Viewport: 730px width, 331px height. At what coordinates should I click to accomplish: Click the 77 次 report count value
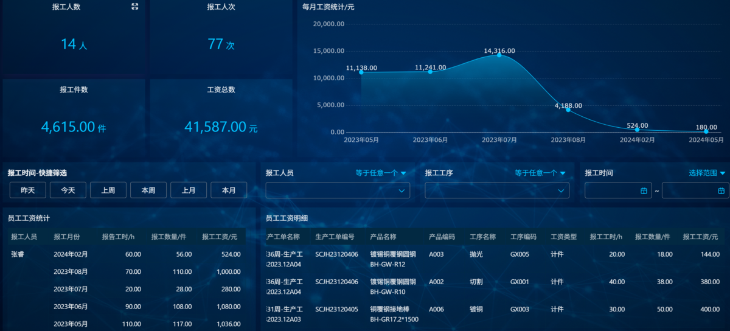pos(221,44)
